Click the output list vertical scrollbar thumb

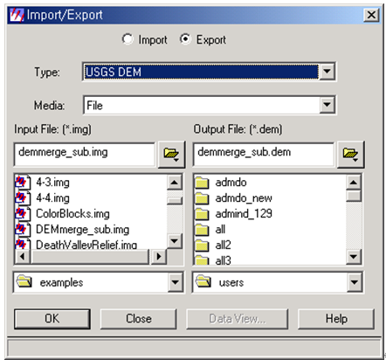[354, 196]
